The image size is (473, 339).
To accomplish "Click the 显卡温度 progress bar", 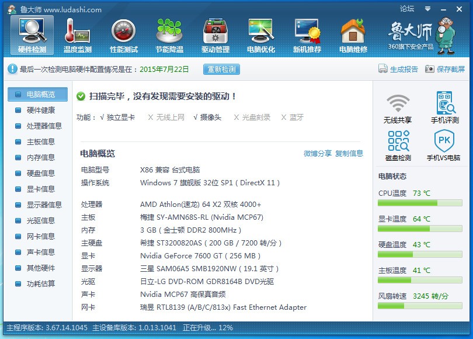I will pyautogui.click(x=420, y=229).
